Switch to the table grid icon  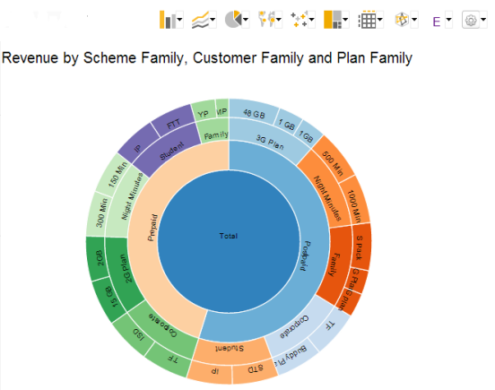pyautogui.click(x=367, y=20)
